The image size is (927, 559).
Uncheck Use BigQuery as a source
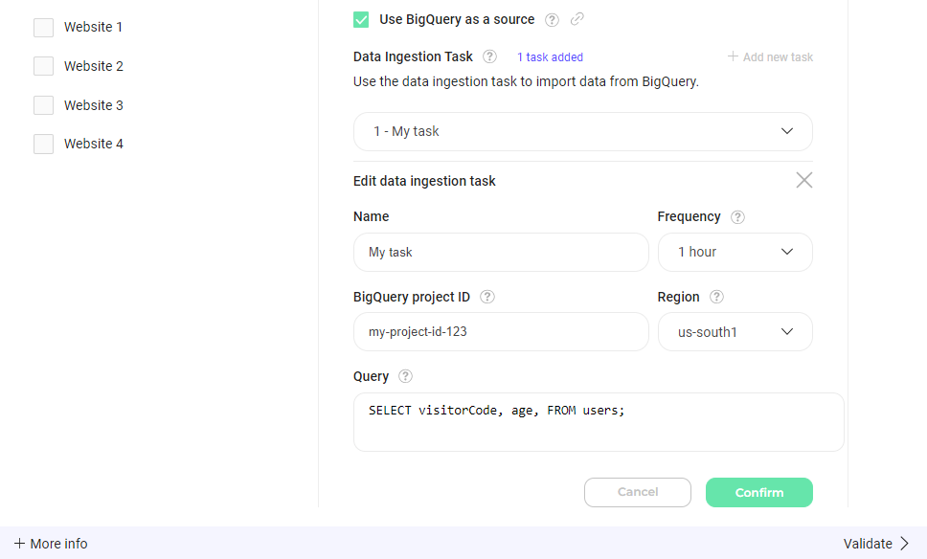click(361, 19)
